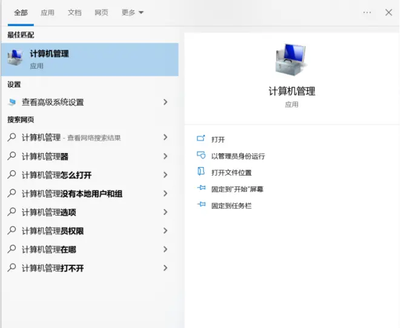Switch to the 网页 tab

[x=101, y=13]
